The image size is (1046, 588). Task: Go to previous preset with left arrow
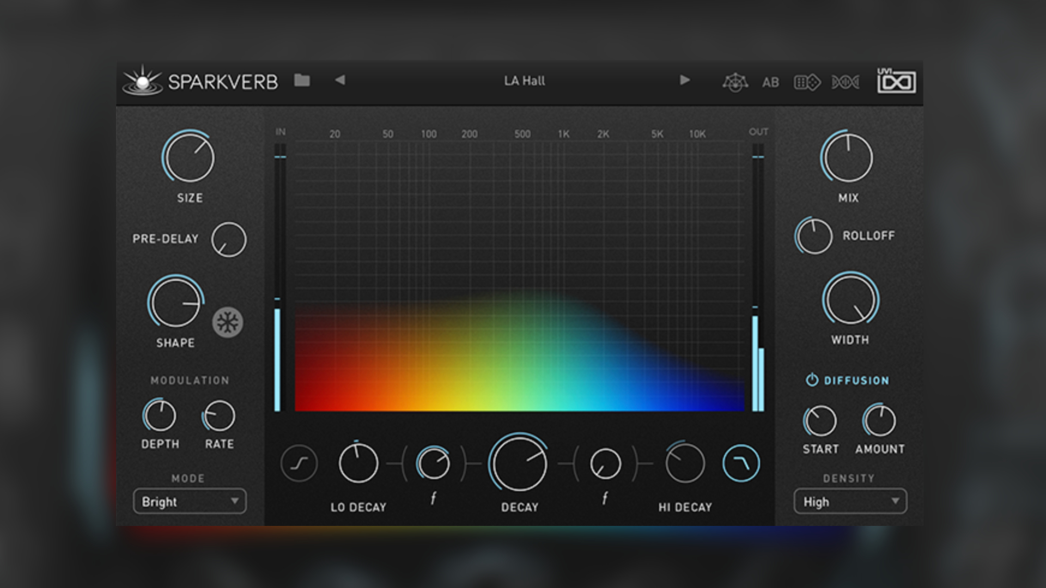click(340, 81)
